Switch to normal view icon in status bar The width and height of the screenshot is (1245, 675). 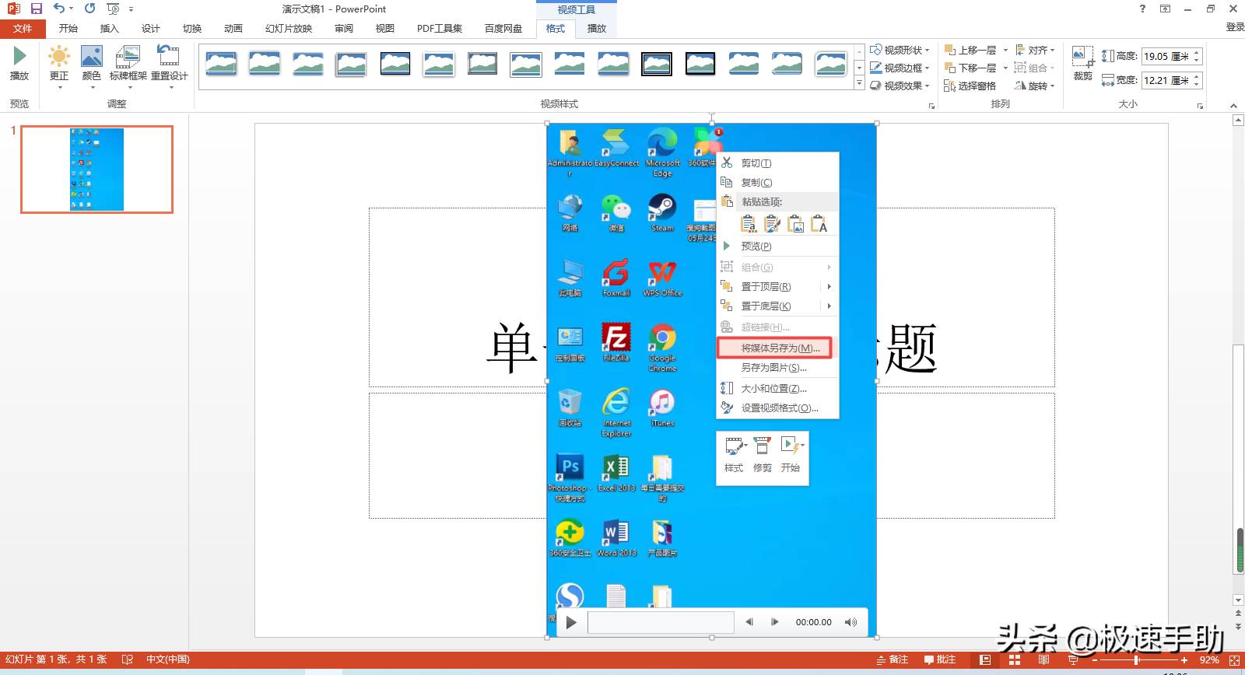pos(985,659)
